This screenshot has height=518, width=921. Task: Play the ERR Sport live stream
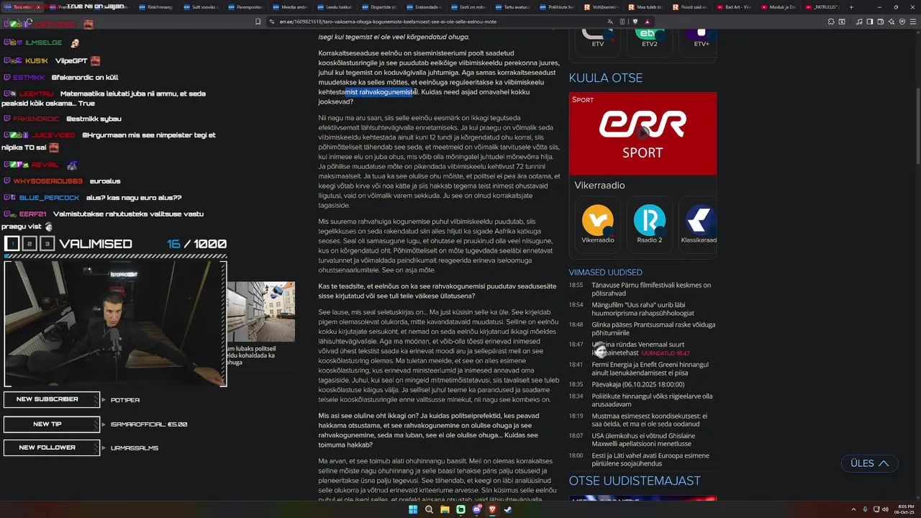[643, 133]
